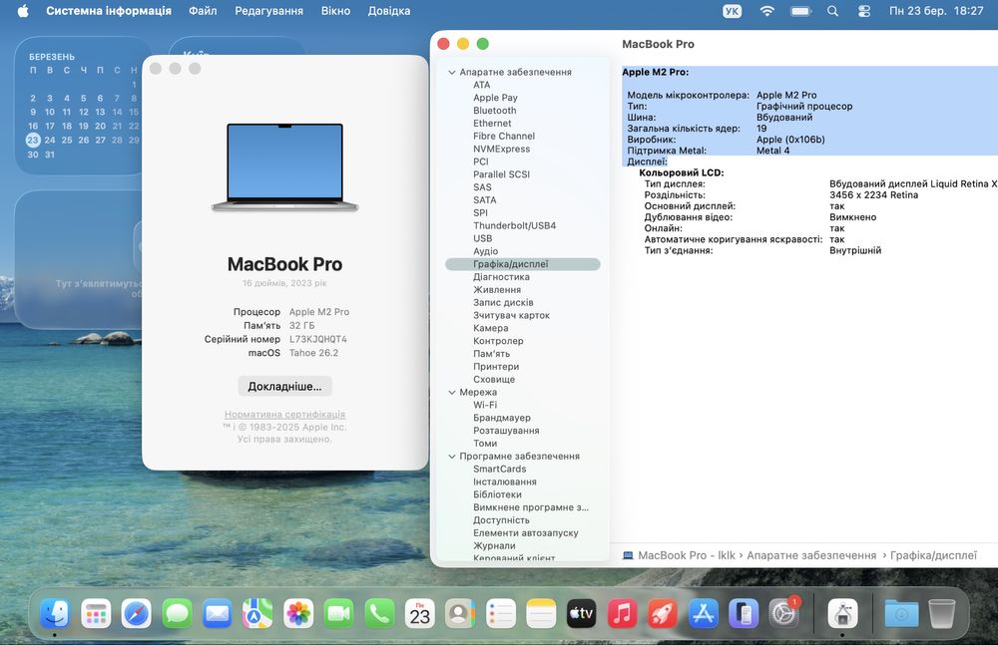Click Апаратне забезпечення in the path bar
The image size is (998, 645).
811,555
